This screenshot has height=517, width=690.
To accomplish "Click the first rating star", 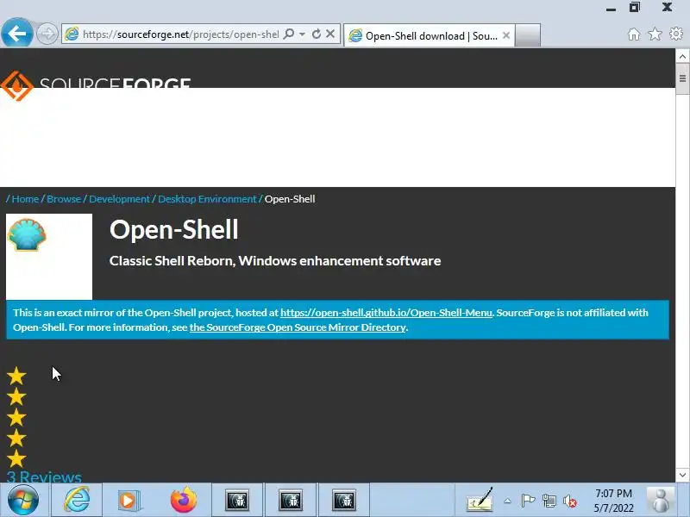I will pyautogui.click(x=16, y=377).
